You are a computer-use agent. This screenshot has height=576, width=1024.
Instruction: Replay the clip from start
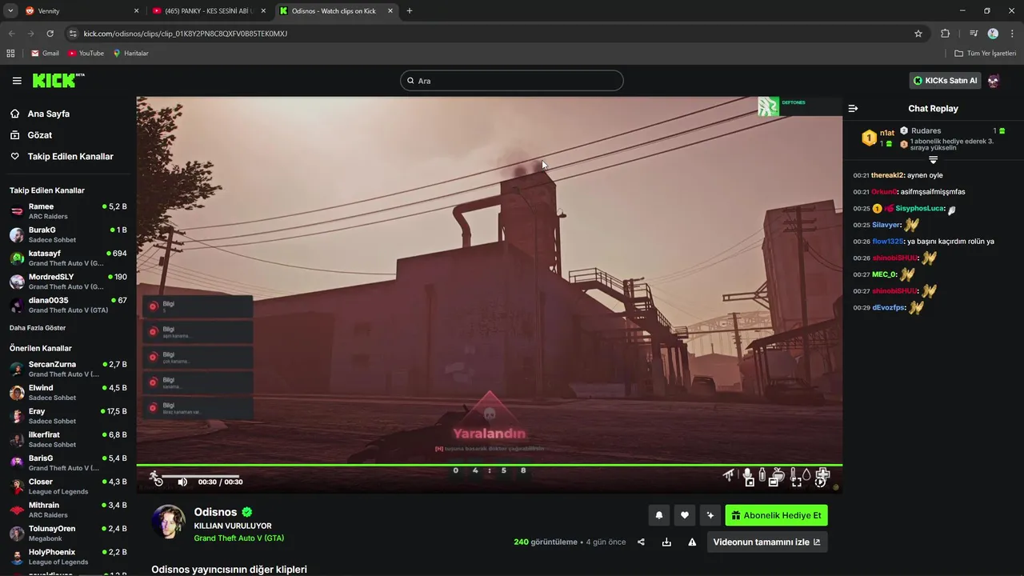pos(158,482)
